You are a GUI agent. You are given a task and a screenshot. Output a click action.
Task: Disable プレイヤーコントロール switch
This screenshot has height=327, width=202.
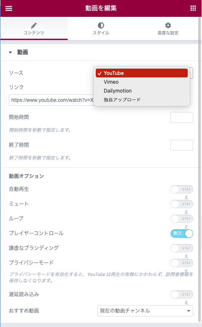181,234
